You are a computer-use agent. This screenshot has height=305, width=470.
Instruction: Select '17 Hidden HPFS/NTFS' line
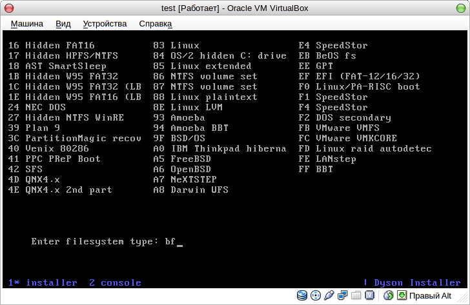(x=63, y=55)
